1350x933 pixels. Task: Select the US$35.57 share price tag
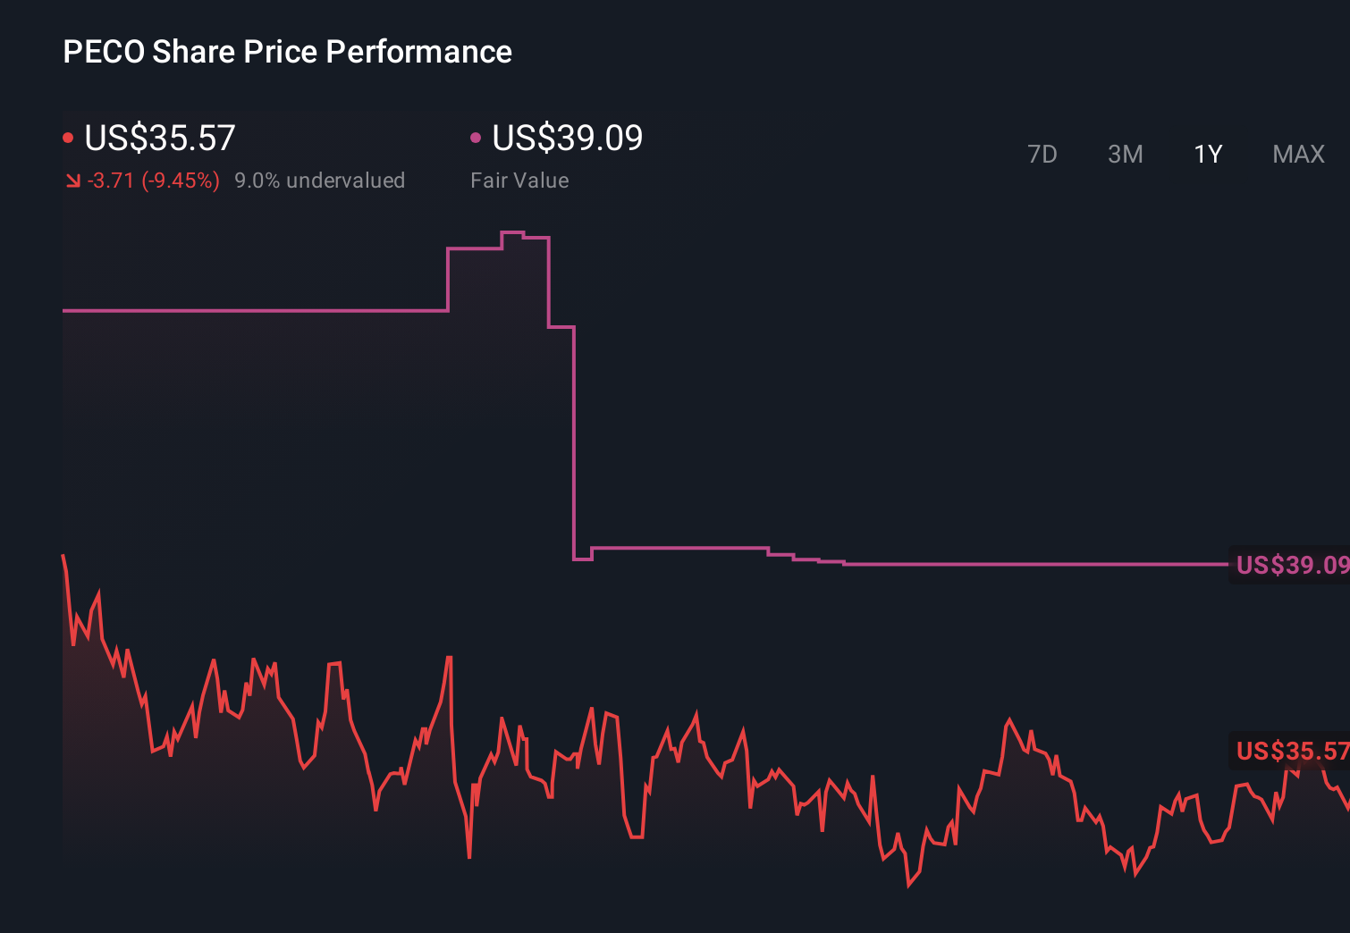(1291, 752)
